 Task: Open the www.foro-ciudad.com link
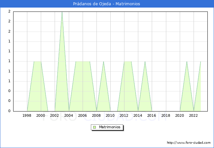point(189,143)
